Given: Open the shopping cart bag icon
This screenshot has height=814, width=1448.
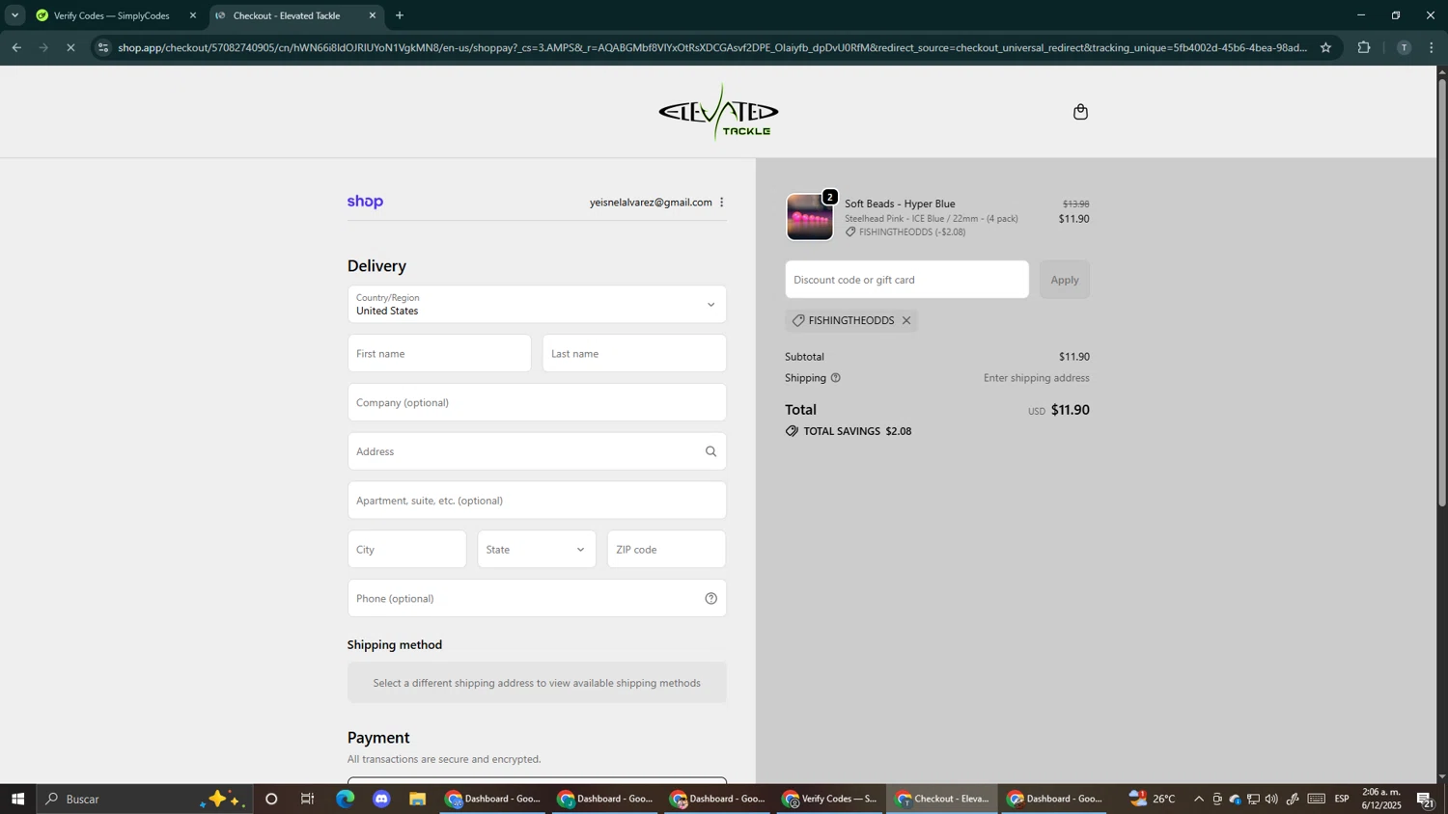Looking at the screenshot, I should click(1080, 112).
